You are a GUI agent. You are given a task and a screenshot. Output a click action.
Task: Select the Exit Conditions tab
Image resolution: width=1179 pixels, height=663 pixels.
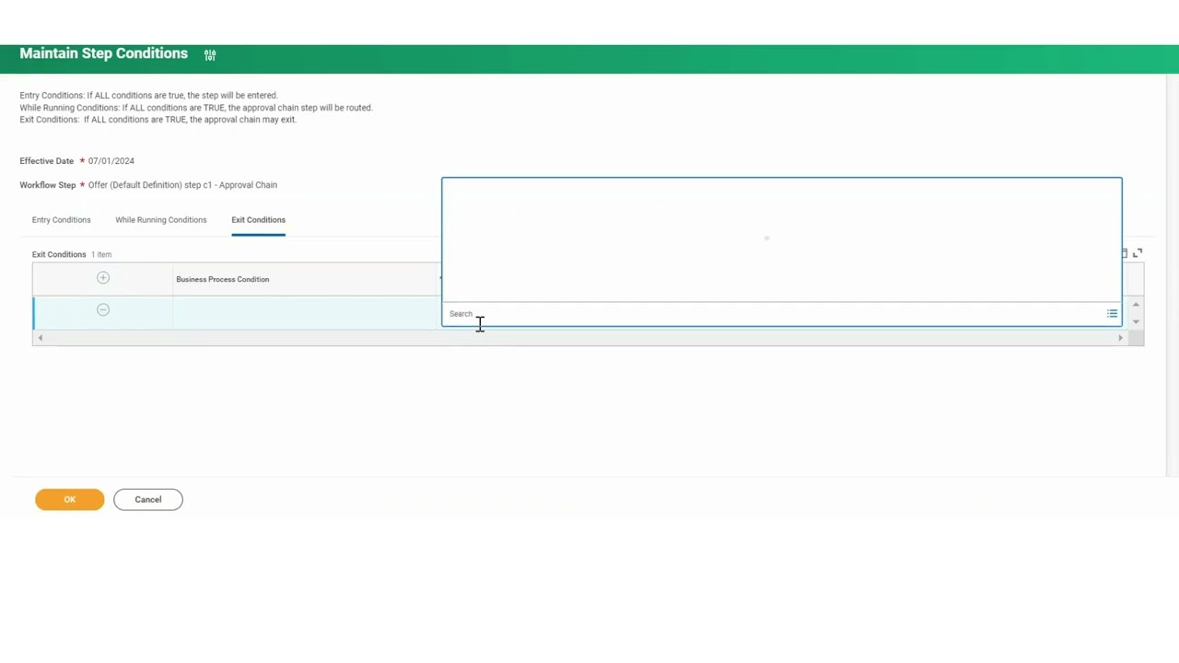click(x=259, y=220)
